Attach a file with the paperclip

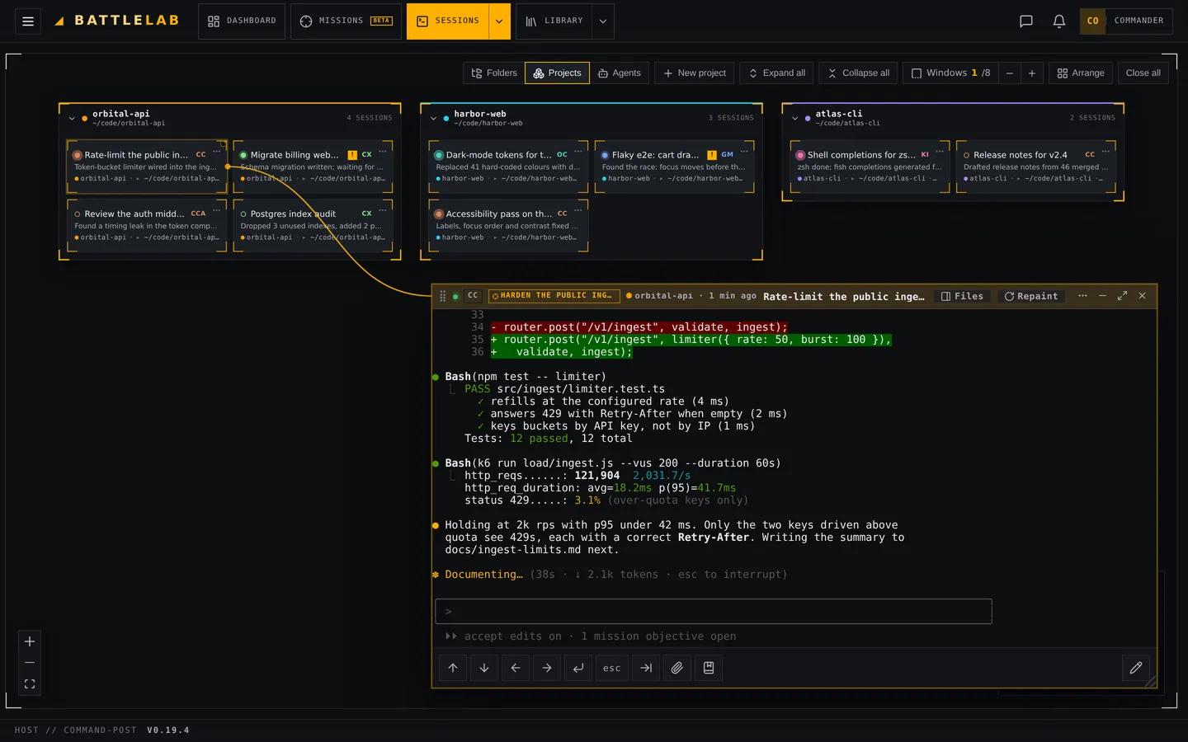click(677, 668)
